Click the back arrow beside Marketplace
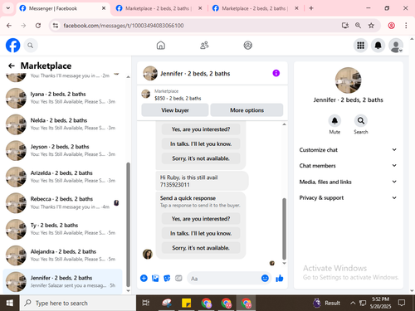 12,66
